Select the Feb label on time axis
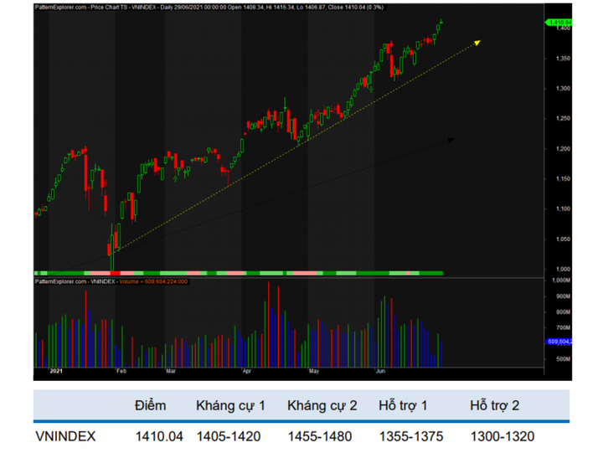The image size is (603, 453). pyautogui.click(x=121, y=369)
